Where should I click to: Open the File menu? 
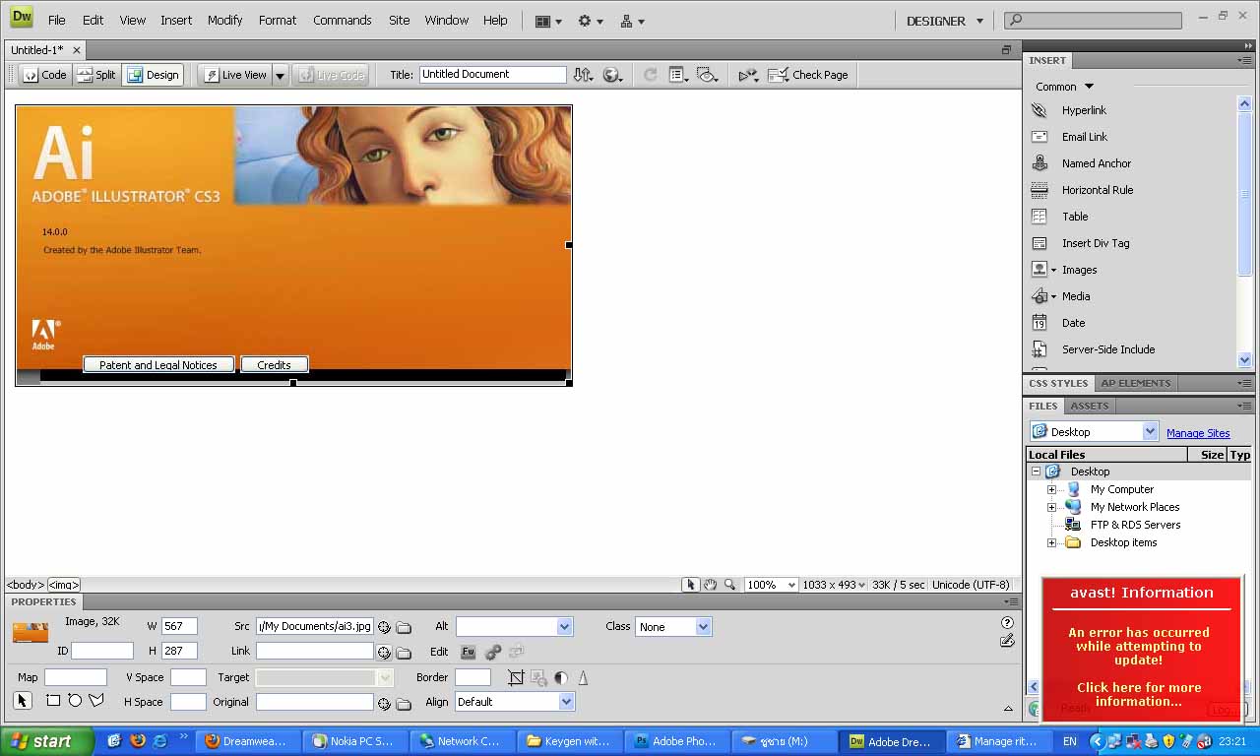click(57, 20)
